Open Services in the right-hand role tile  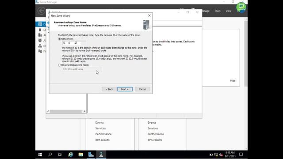[x=153, y=129]
